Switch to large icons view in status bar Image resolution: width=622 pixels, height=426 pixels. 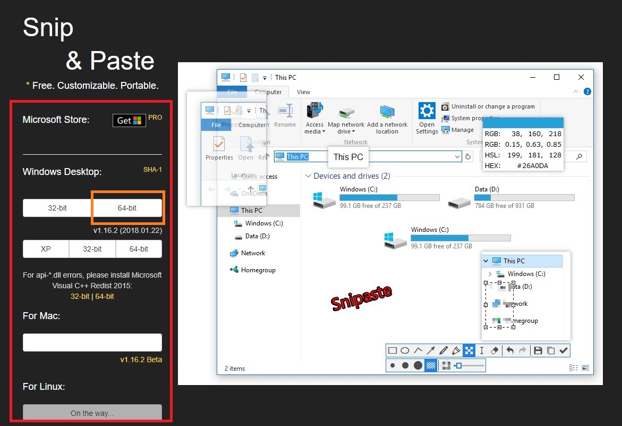tap(585, 368)
